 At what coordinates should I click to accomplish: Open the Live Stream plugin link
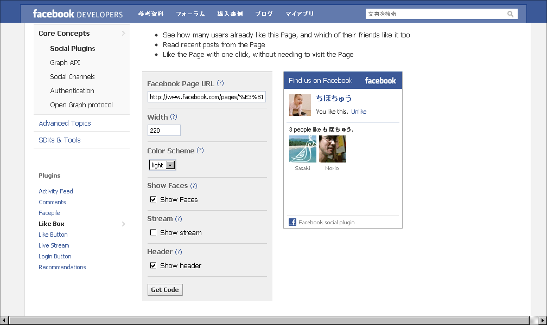[54, 245]
